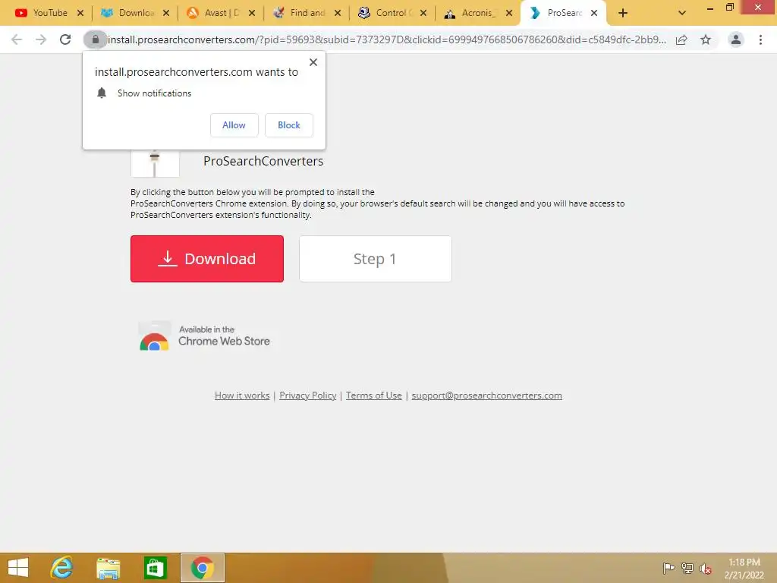
Task: Dismiss the notification permission popup
Action: pos(313,62)
